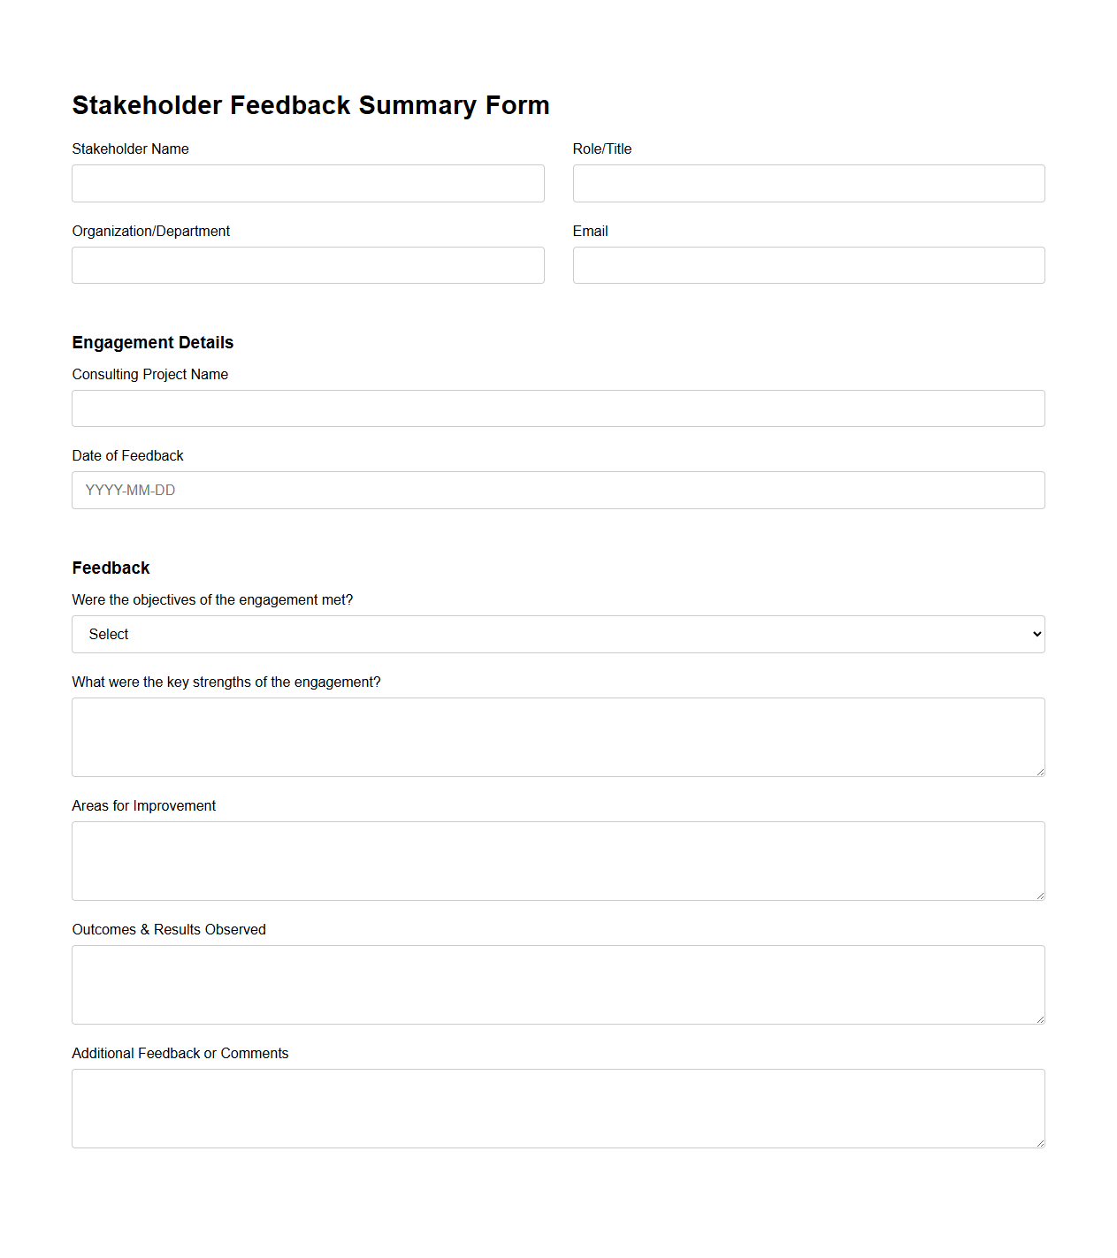Expand the 'Were the objectives met' selector
The image size is (1117, 1258).
coord(558,634)
